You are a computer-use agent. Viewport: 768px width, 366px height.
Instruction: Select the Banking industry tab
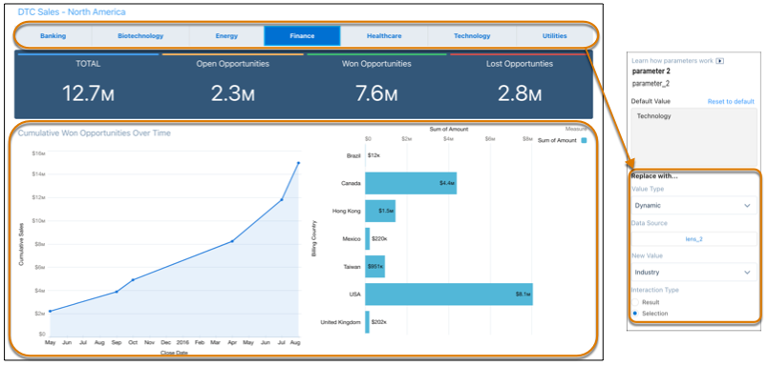point(53,35)
